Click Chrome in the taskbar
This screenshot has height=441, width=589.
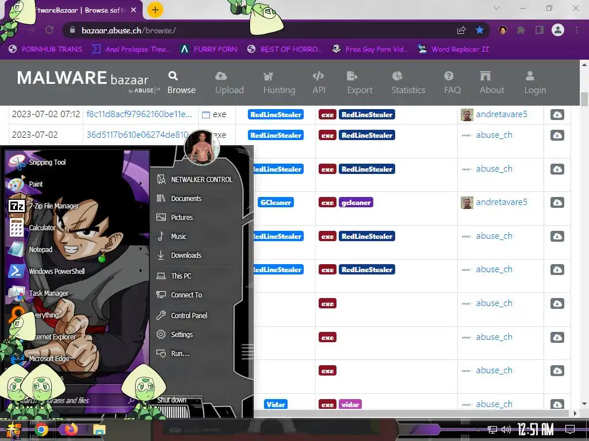(41, 430)
